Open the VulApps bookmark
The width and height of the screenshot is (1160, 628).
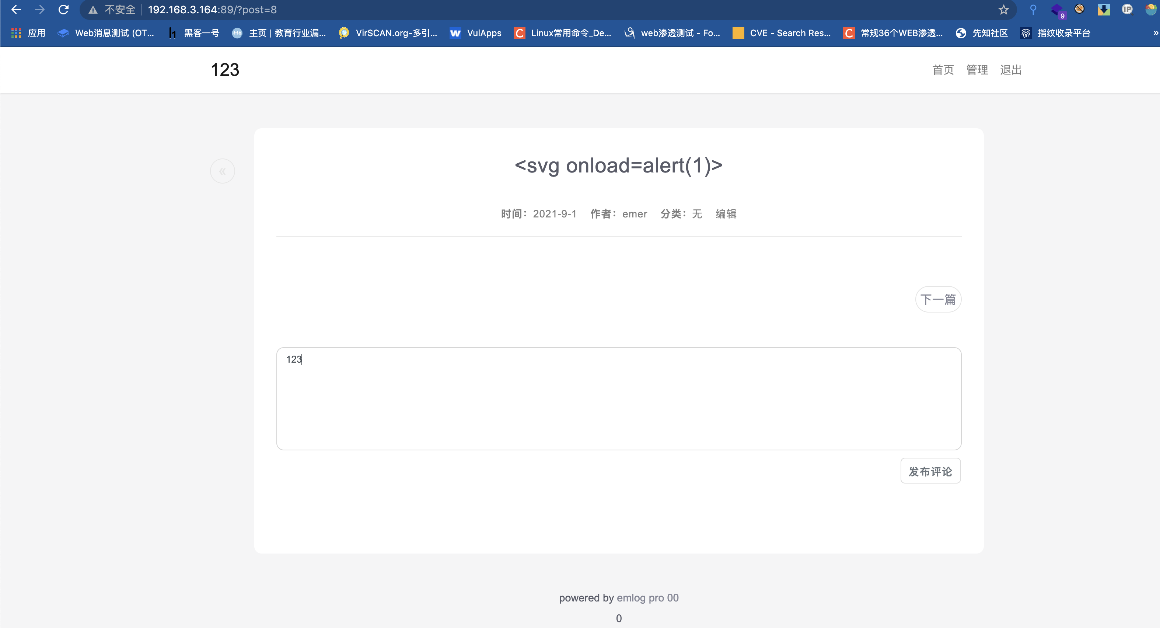coord(475,33)
